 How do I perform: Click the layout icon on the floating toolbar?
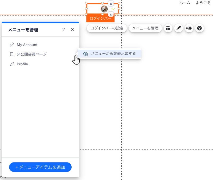[x=168, y=28]
